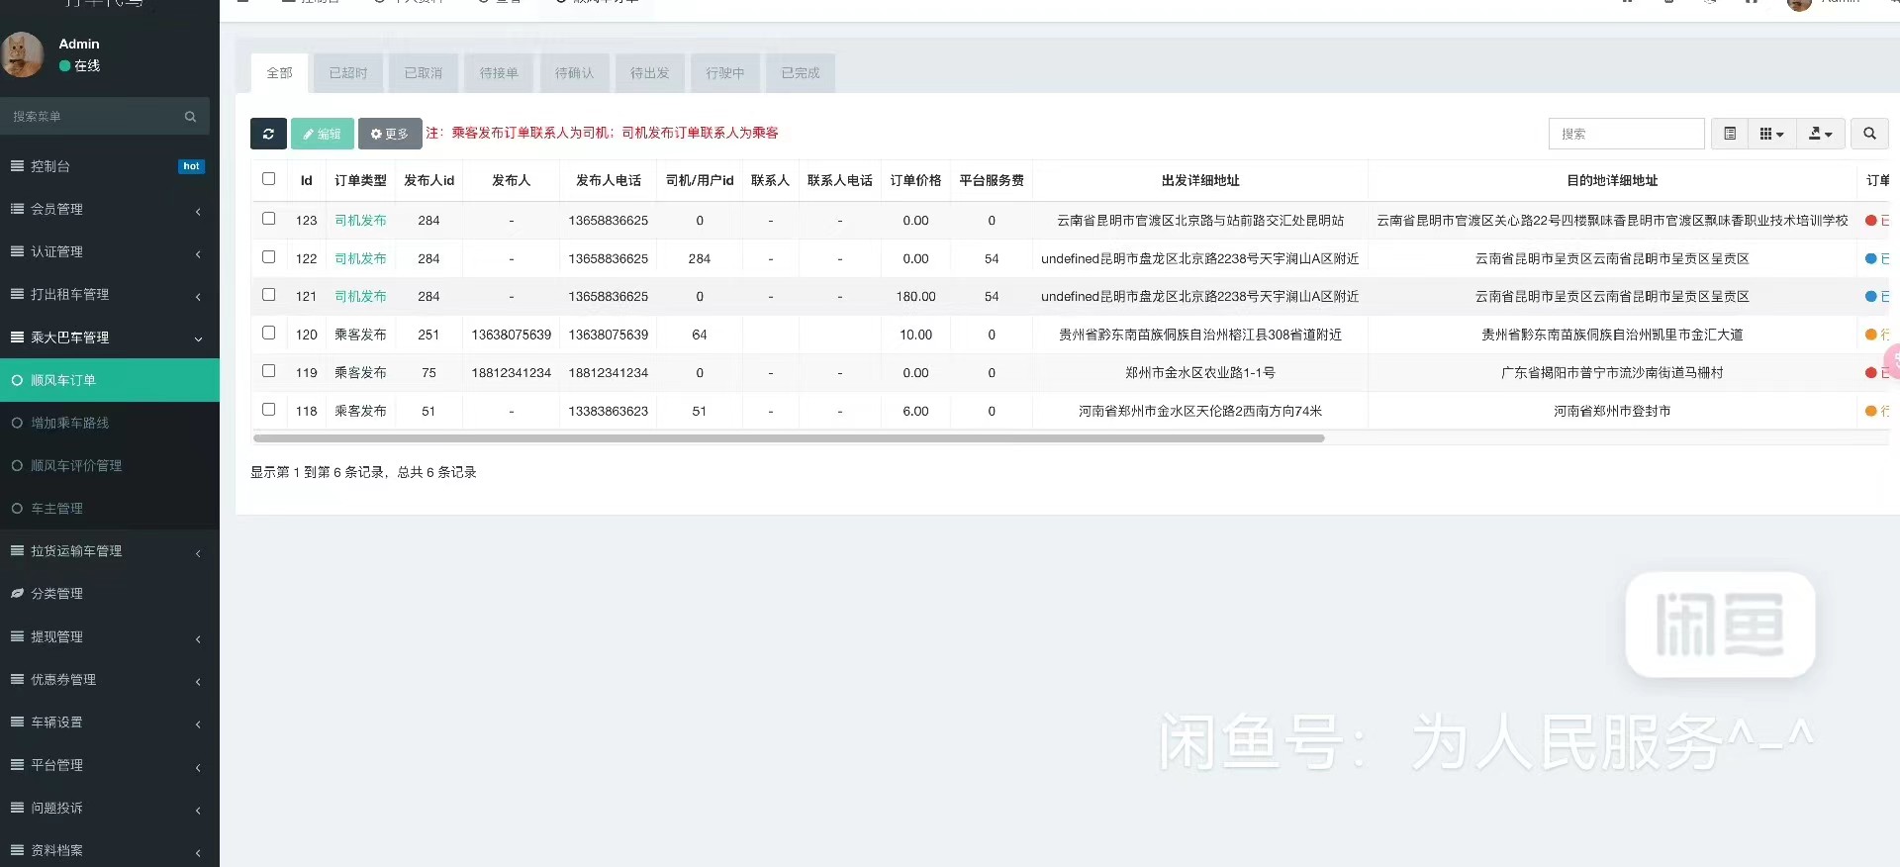
Task: Expand the 拉货运输车管理 chevron
Action: (198, 552)
